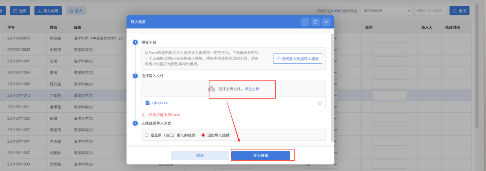
Task: Click the cloud upload icon
Action: (x=212, y=89)
